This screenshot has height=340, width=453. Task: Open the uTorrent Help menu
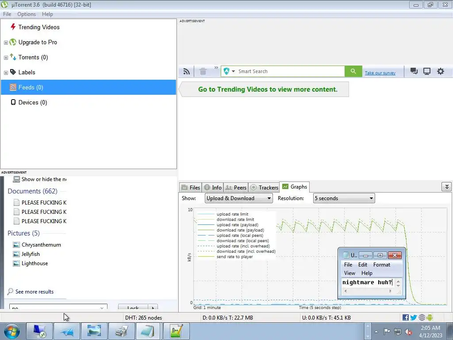tap(47, 14)
